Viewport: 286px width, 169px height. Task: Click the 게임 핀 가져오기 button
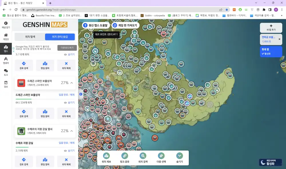(125, 25)
